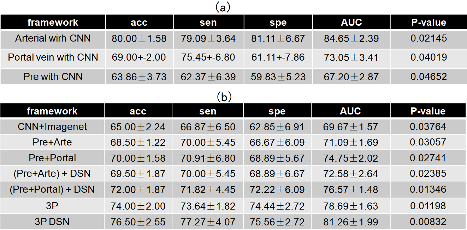Click the specificity value 81.11±6.67
Viewport: 467px width, 230px height.
278,38
